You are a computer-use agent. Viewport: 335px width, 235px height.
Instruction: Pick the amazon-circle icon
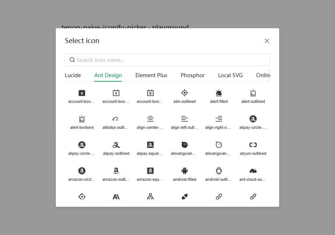pos(82,171)
